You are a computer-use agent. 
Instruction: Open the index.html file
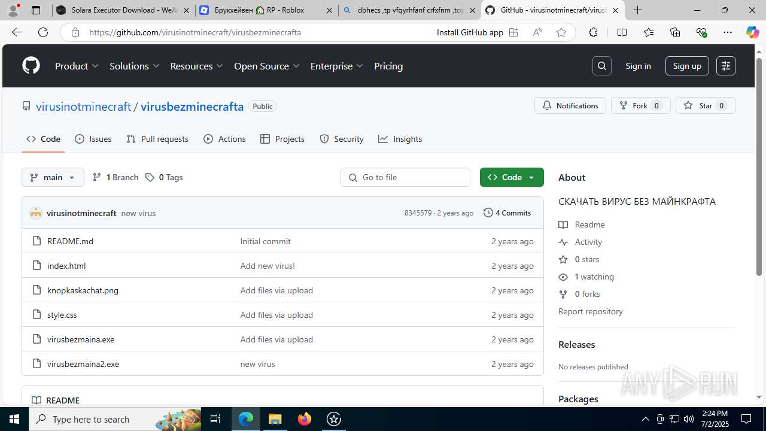pyautogui.click(x=66, y=266)
